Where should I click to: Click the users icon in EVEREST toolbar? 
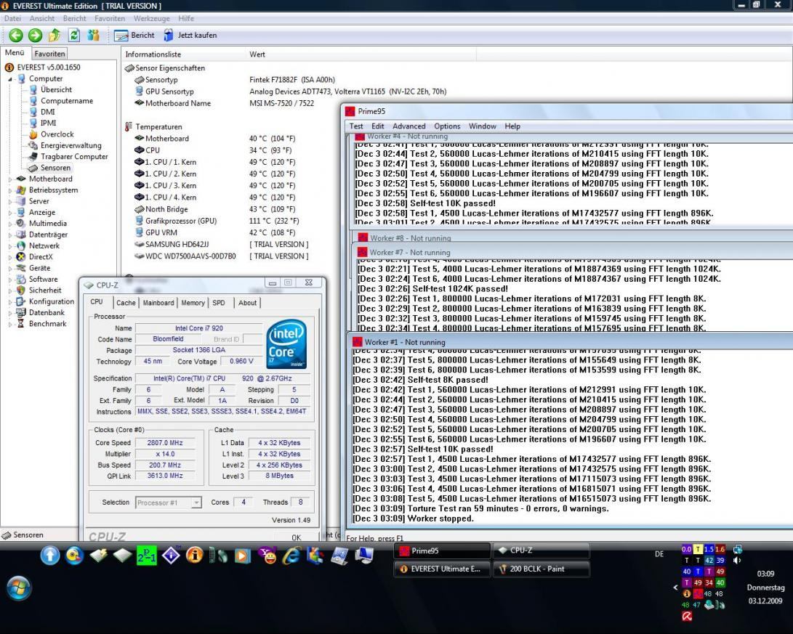[94, 35]
